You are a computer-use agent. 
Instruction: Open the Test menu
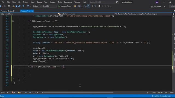point(46,2)
